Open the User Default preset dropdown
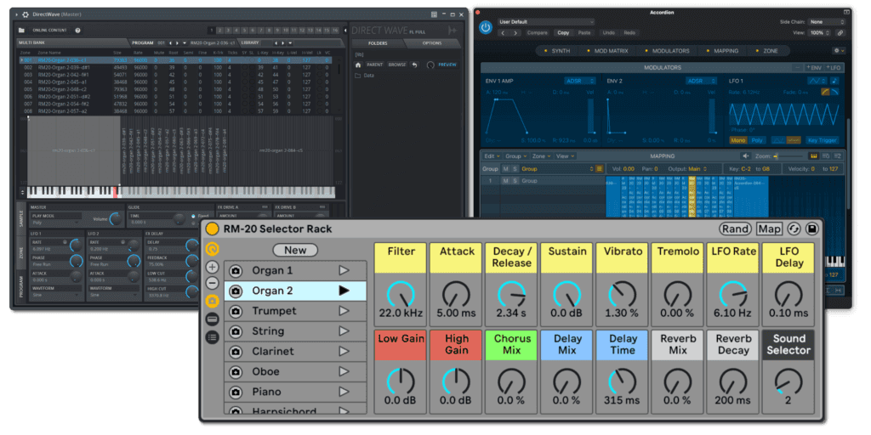This screenshot has width=871, height=435. coord(546,21)
